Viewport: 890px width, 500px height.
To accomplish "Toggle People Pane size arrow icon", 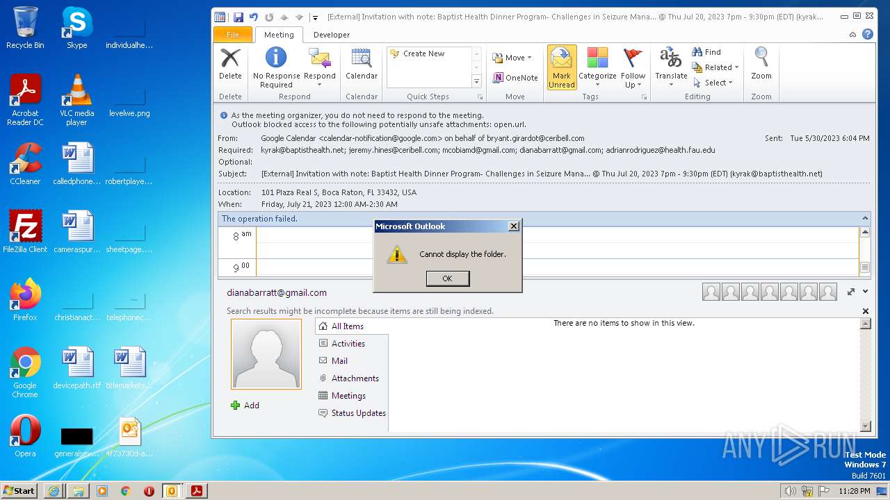I will 851,292.
